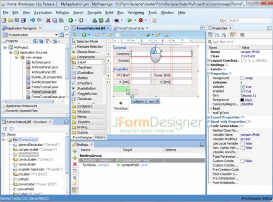
Task: Click the Open folder icon in main toolbar
Action: 10,21
